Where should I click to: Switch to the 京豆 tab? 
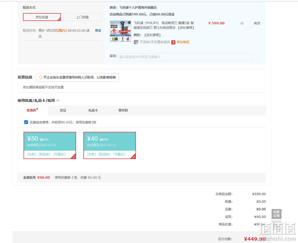pos(63,110)
